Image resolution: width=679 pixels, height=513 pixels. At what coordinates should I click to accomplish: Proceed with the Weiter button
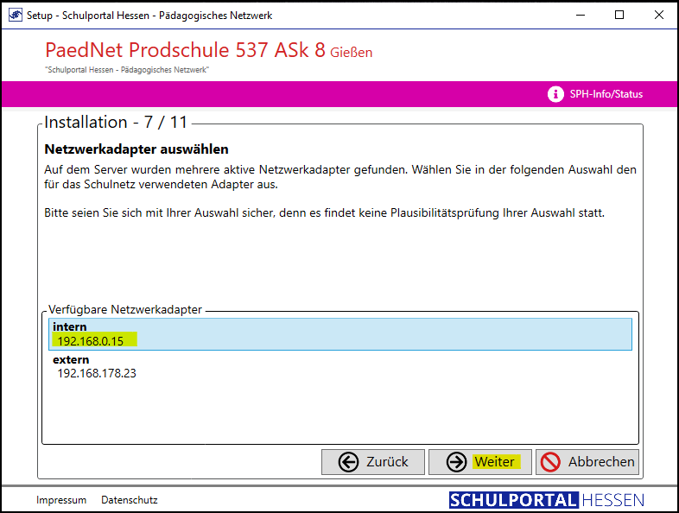(479, 462)
